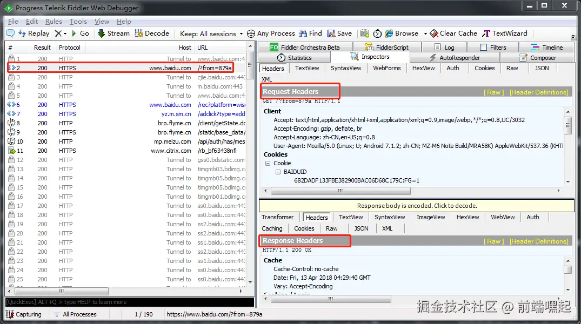Open the File menu
Viewport: 581px width, 324px height.
13,22
